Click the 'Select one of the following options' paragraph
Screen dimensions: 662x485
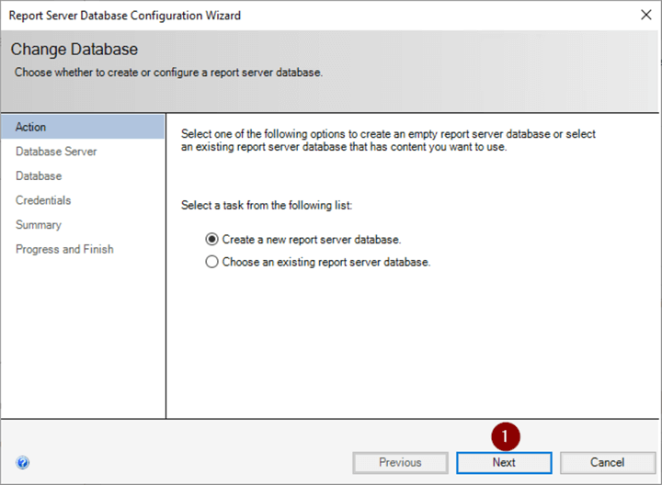pos(389,141)
